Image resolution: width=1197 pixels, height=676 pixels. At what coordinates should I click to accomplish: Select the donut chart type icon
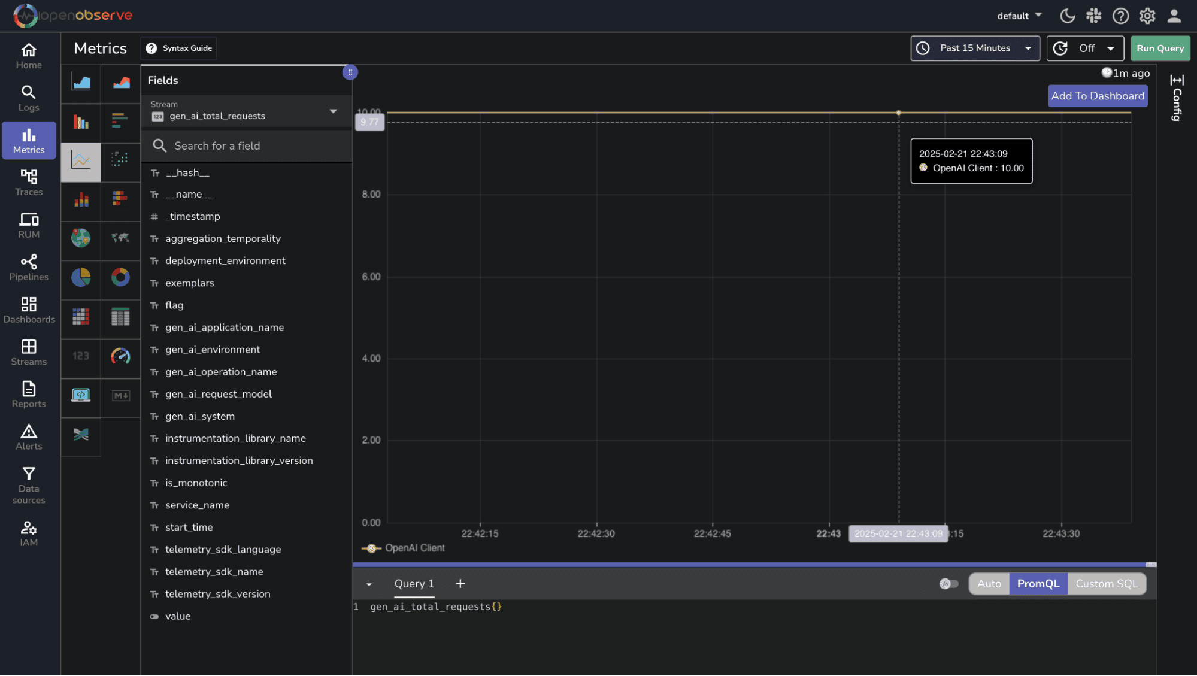(x=120, y=277)
